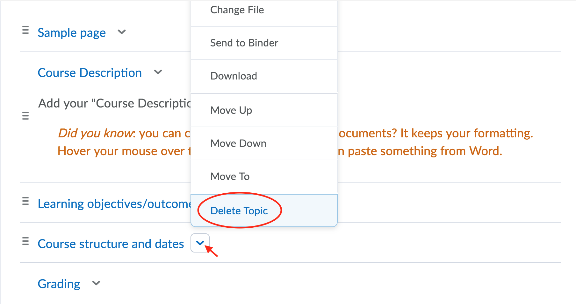This screenshot has width=576, height=304.
Task: Click Download in the context menu
Action: tap(234, 76)
